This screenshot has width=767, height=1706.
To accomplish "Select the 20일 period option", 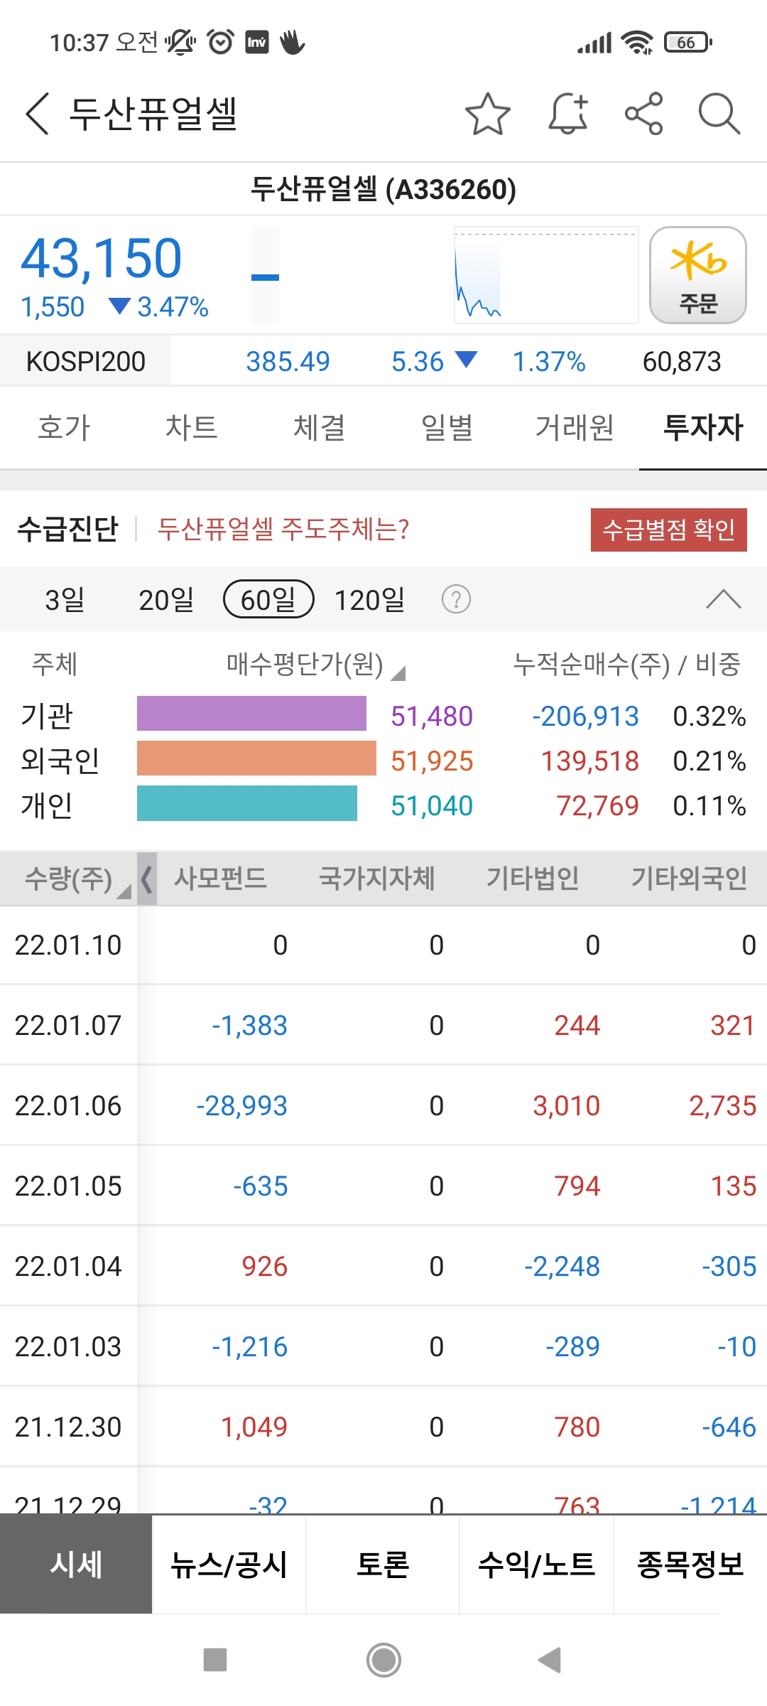I will [166, 599].
